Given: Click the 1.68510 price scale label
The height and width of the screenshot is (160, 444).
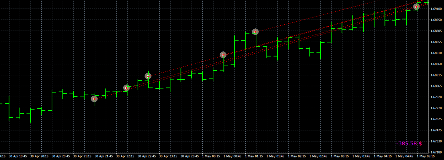Looking at the screenshot, I should click(x=436, y=53).
